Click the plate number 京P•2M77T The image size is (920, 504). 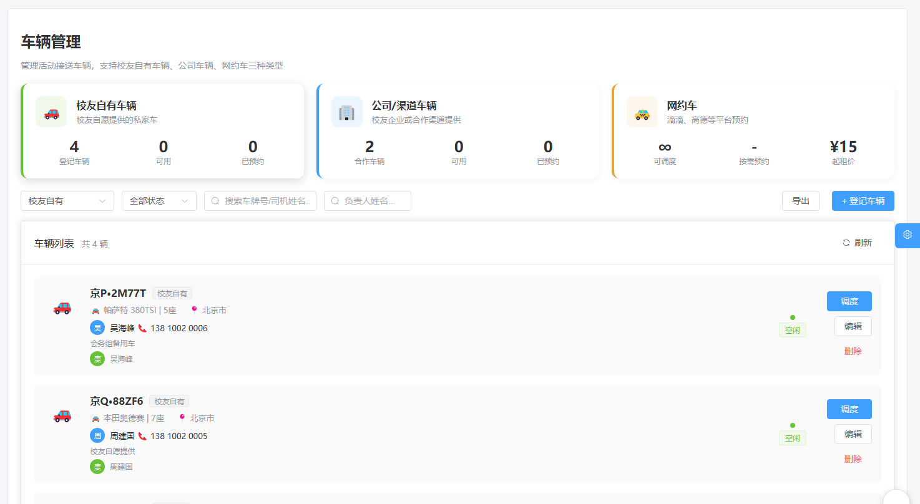(118, 293)
